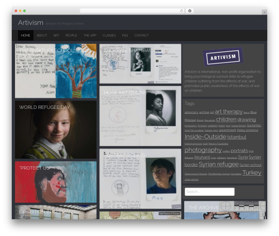Select the 'children' tag
The image size is (279, 236).
pos(226,119)
